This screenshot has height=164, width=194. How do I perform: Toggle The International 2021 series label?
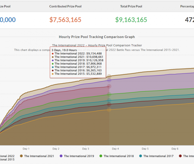[39, 156]
